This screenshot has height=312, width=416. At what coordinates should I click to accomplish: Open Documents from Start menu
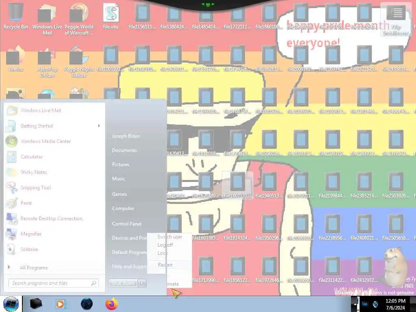(x=124, y=150)
